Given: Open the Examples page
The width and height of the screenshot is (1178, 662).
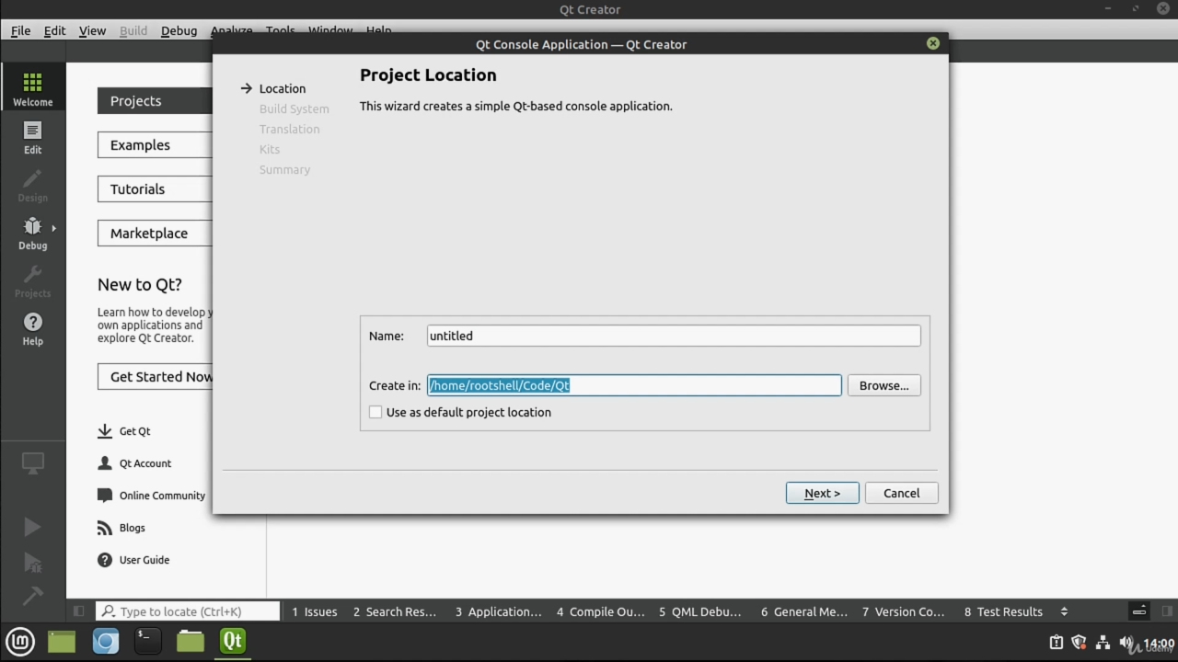Looking at the screenshot, I should (155, 145).
